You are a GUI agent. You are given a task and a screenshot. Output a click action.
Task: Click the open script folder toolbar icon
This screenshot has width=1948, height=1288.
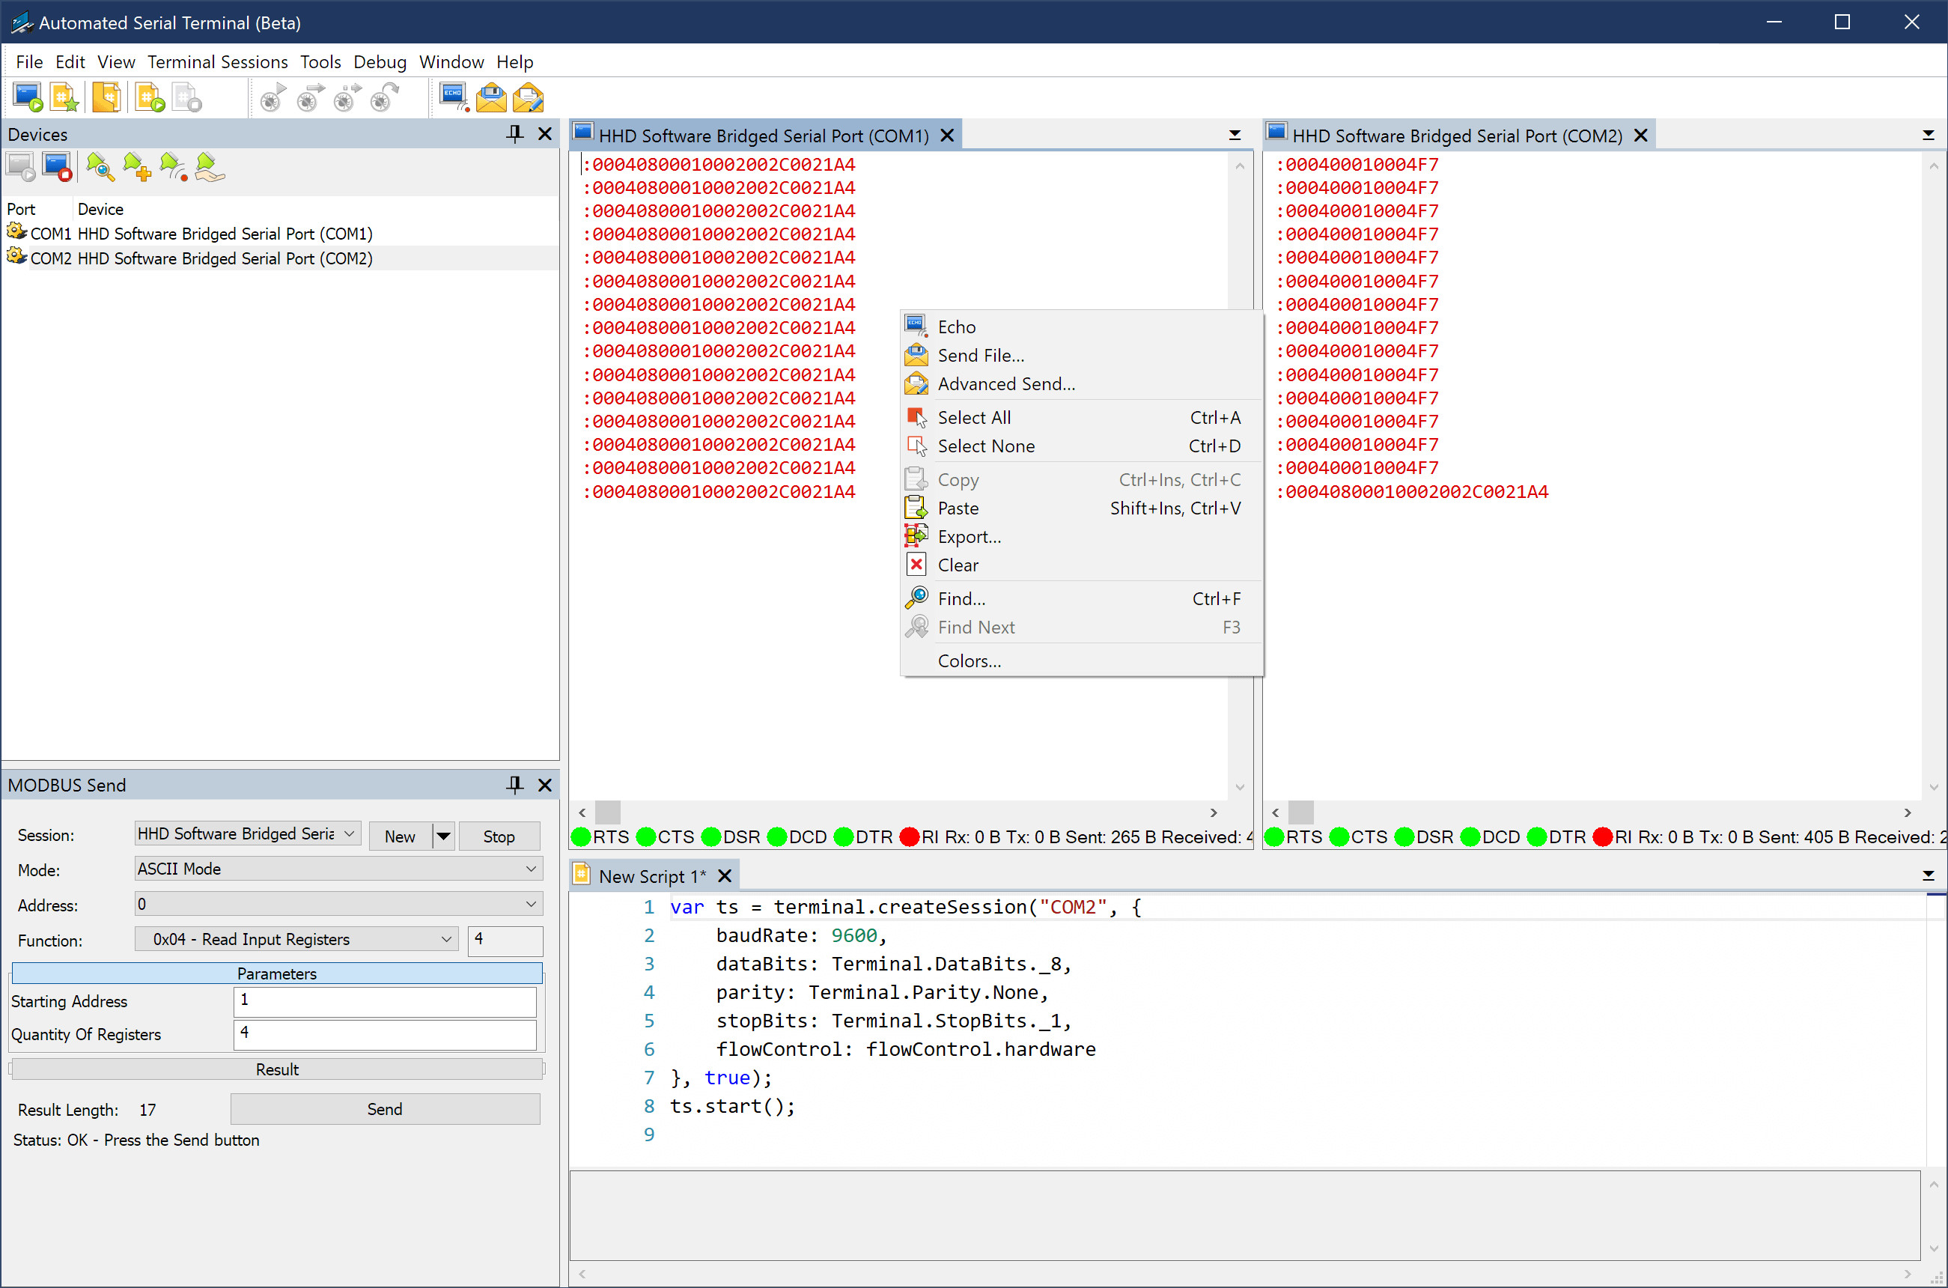(107, 98)
